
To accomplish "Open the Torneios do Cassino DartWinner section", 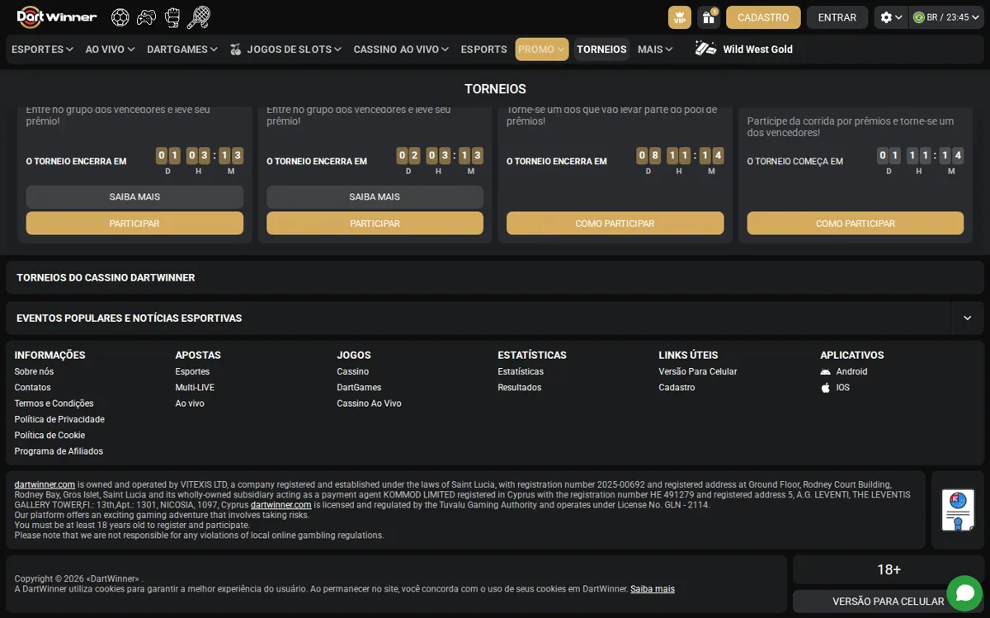I will click(x=495, y=278).
